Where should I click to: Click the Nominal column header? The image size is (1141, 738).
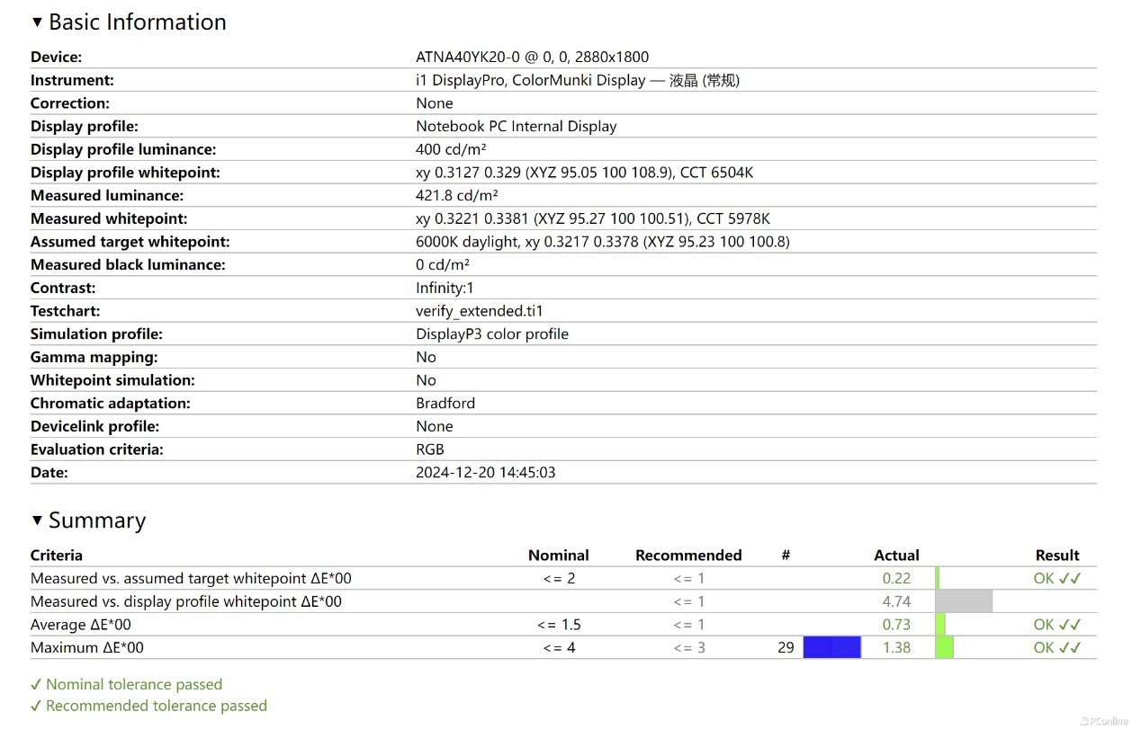pos(559,556)
